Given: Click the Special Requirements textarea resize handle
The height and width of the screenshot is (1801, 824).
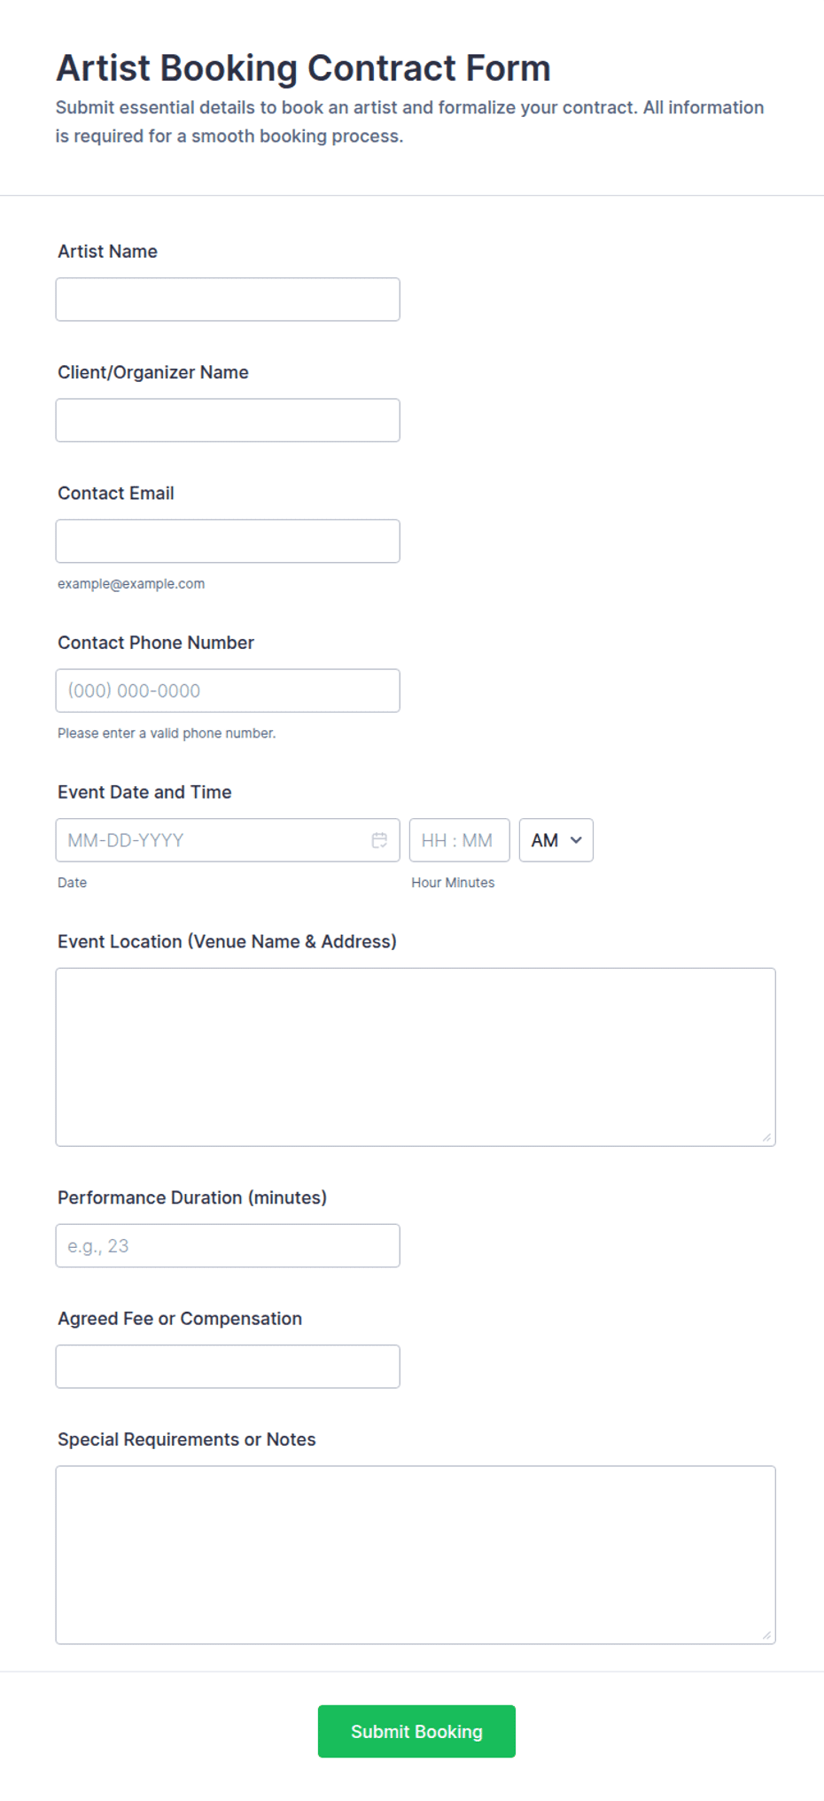Looking at the screenshot, I should [x=766, y=1635].
